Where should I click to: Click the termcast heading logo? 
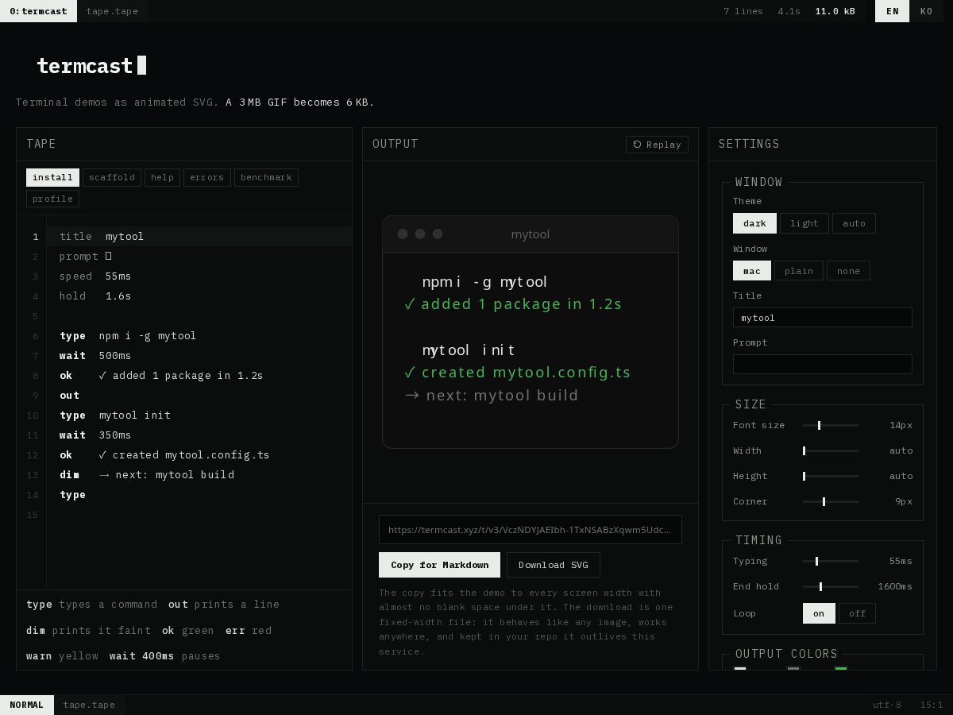91,65
